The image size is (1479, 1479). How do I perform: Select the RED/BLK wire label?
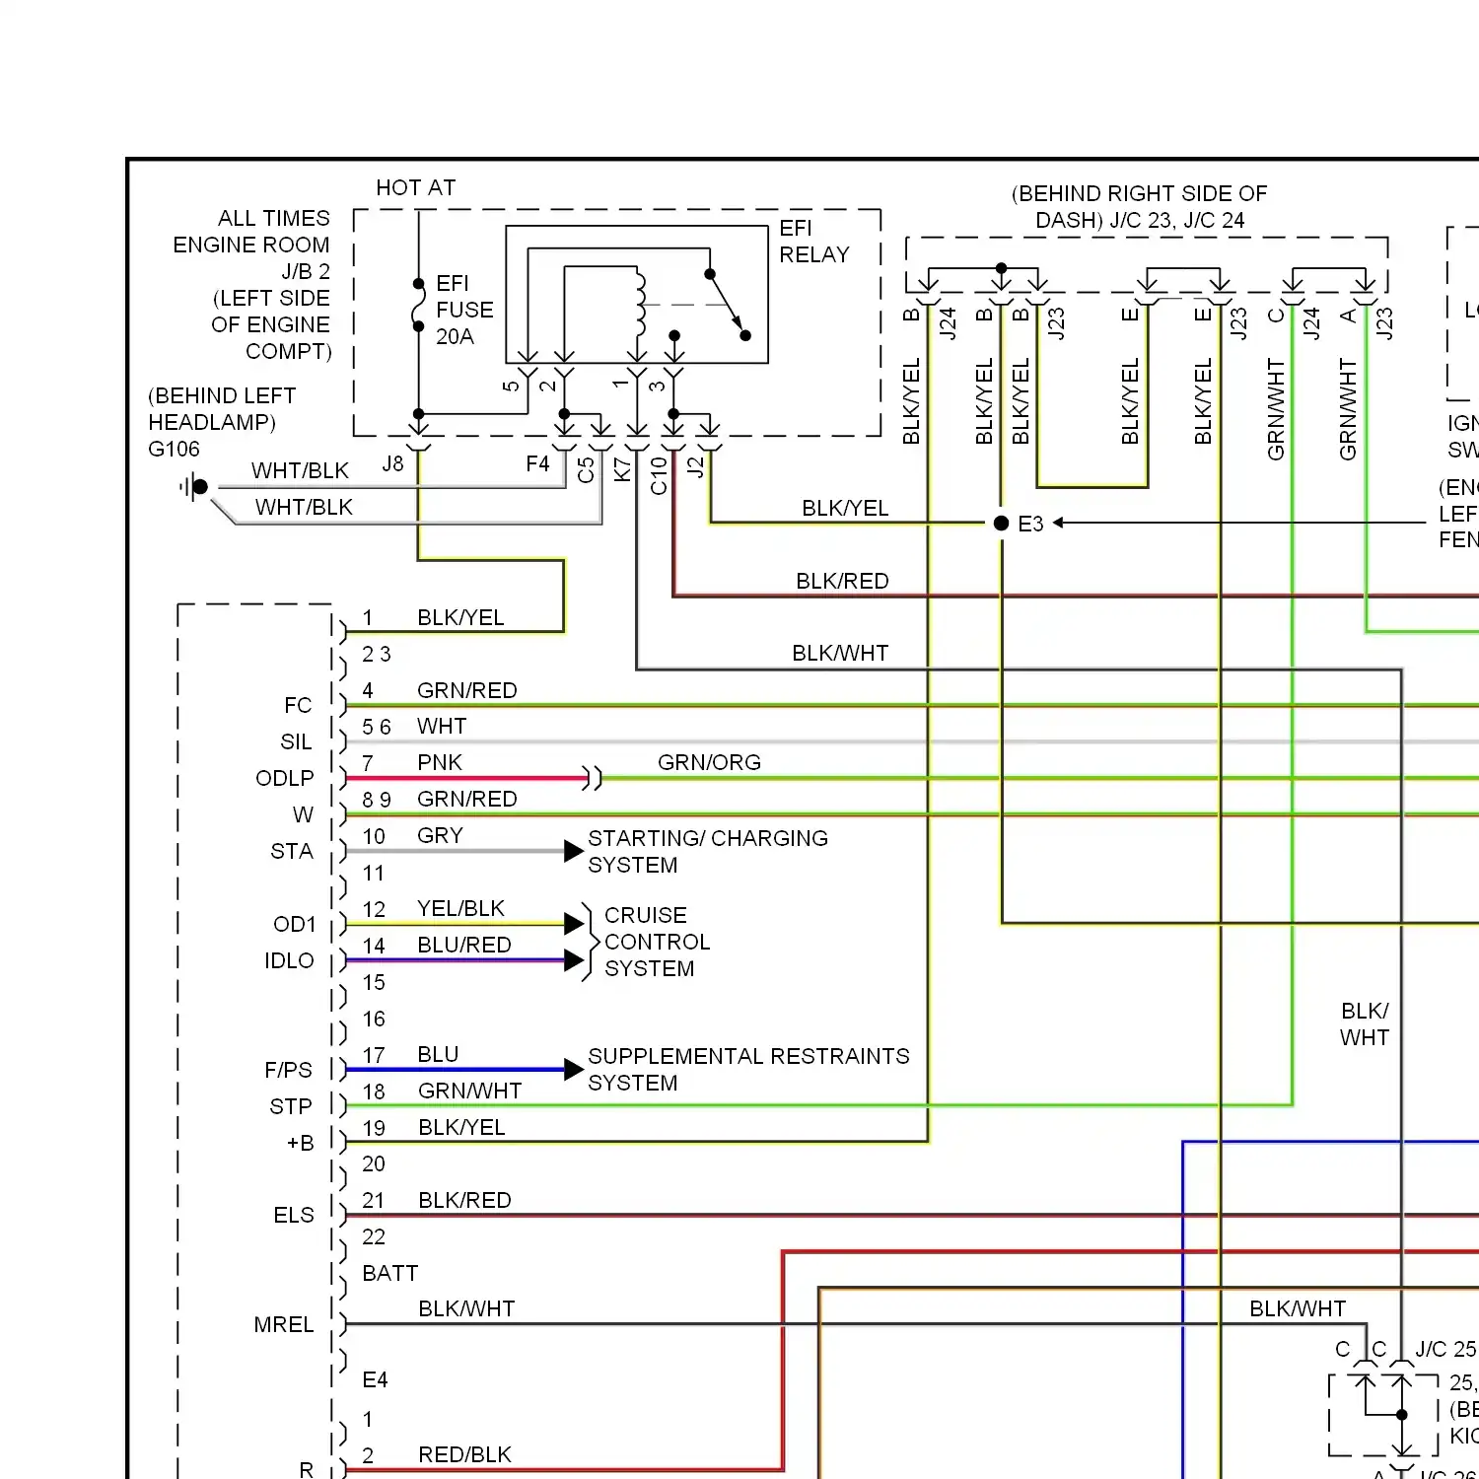(x=464, y=1454)
